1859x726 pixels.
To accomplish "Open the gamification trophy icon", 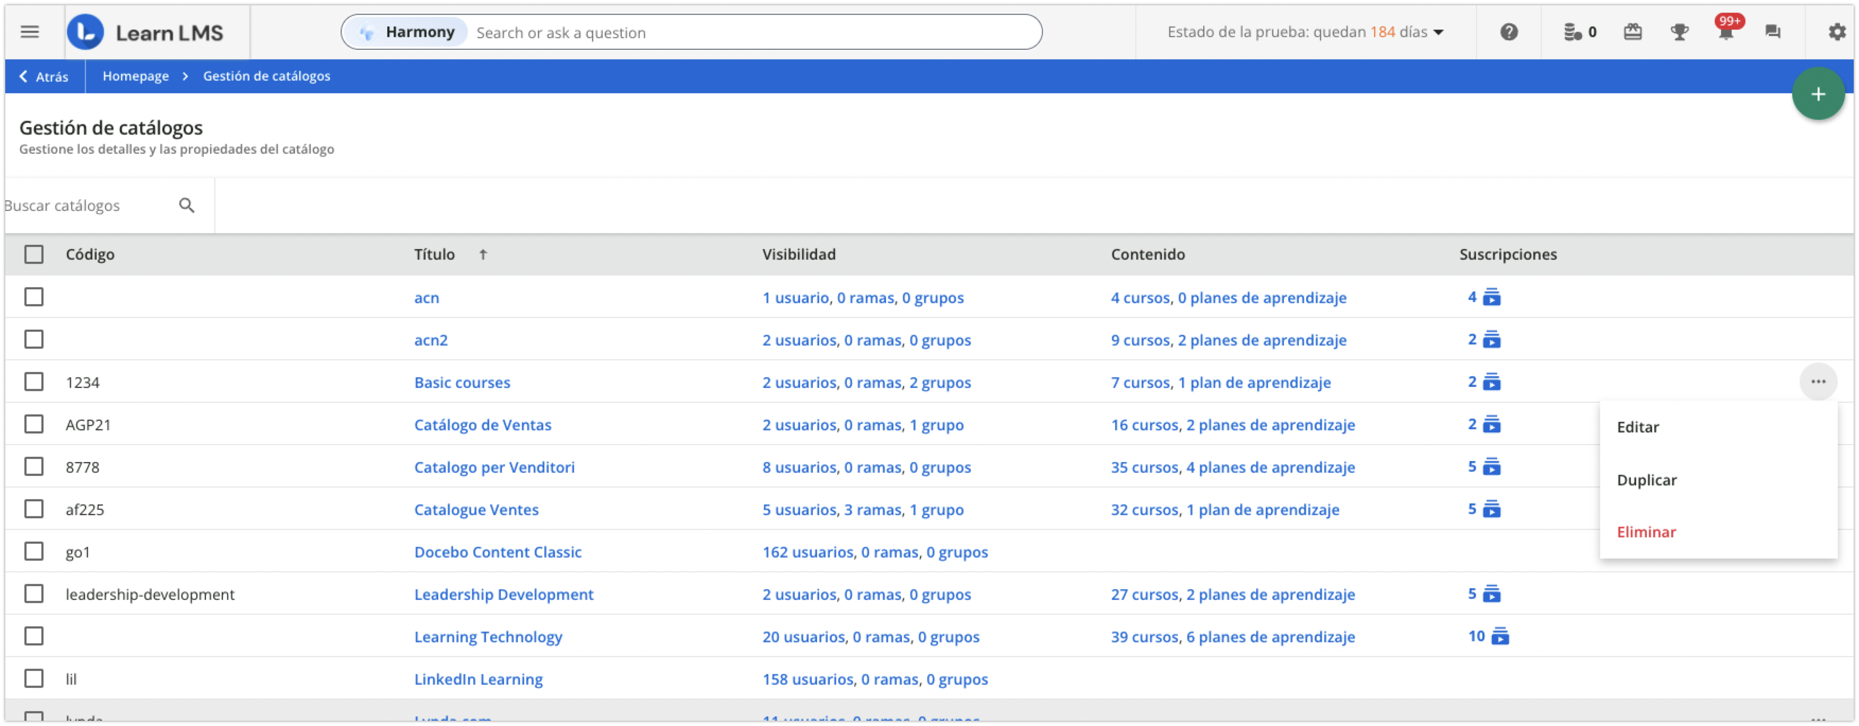I will [1679, 32].
